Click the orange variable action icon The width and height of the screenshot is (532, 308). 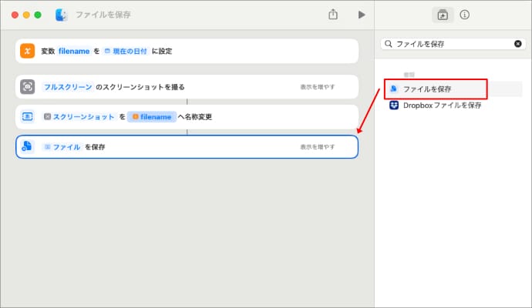[x=28, y=51]
